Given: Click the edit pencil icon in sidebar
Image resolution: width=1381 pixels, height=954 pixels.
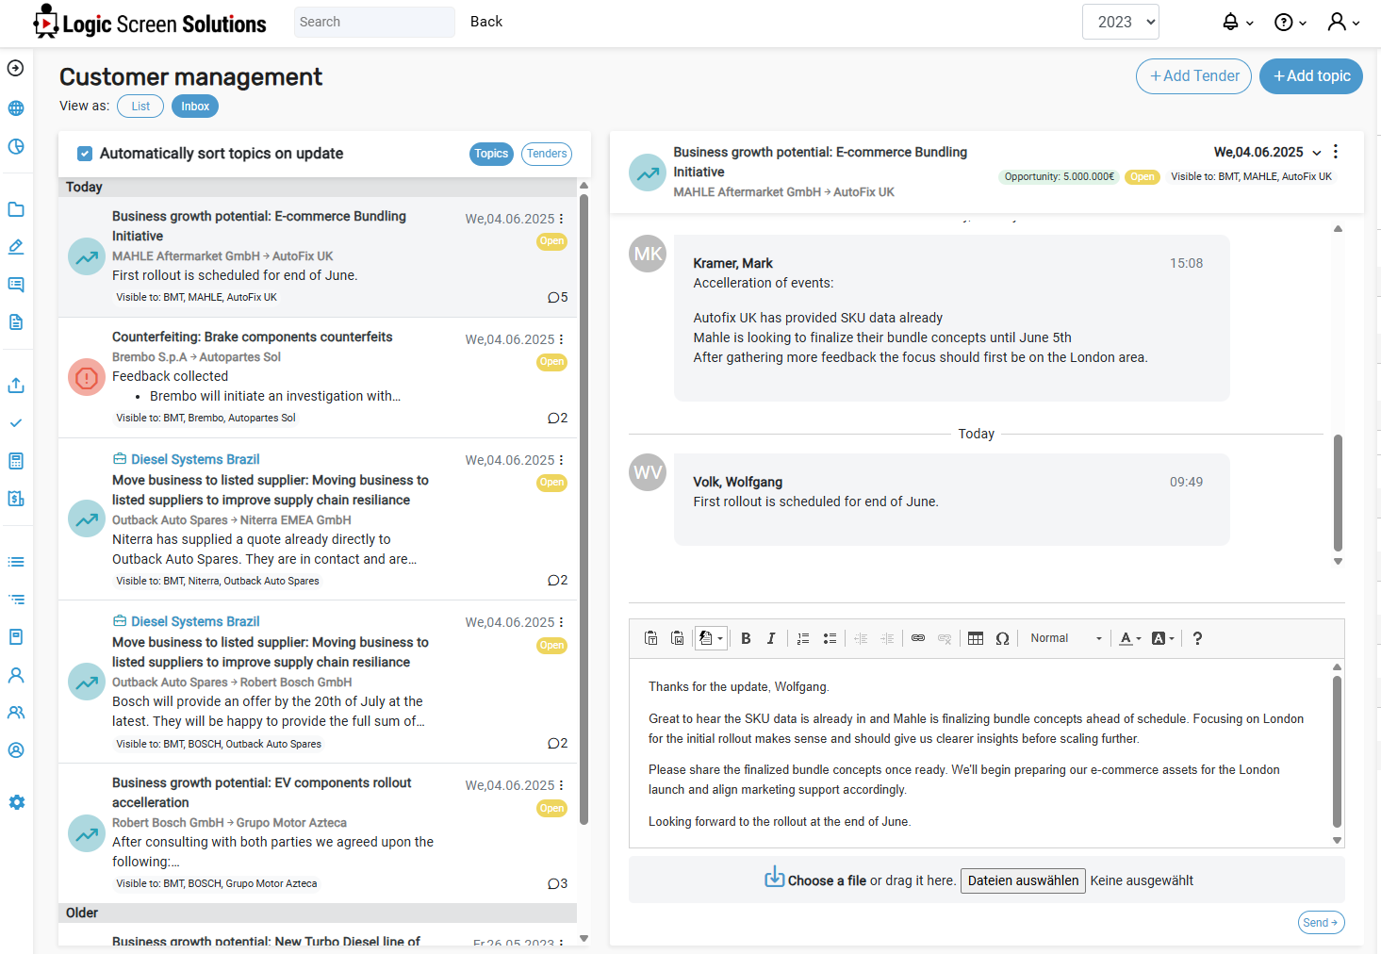Looking at the screenshot, I should coord(16,247).
